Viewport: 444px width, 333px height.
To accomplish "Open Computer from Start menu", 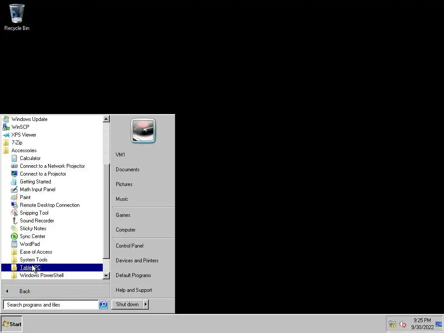I will click(125, 230).
